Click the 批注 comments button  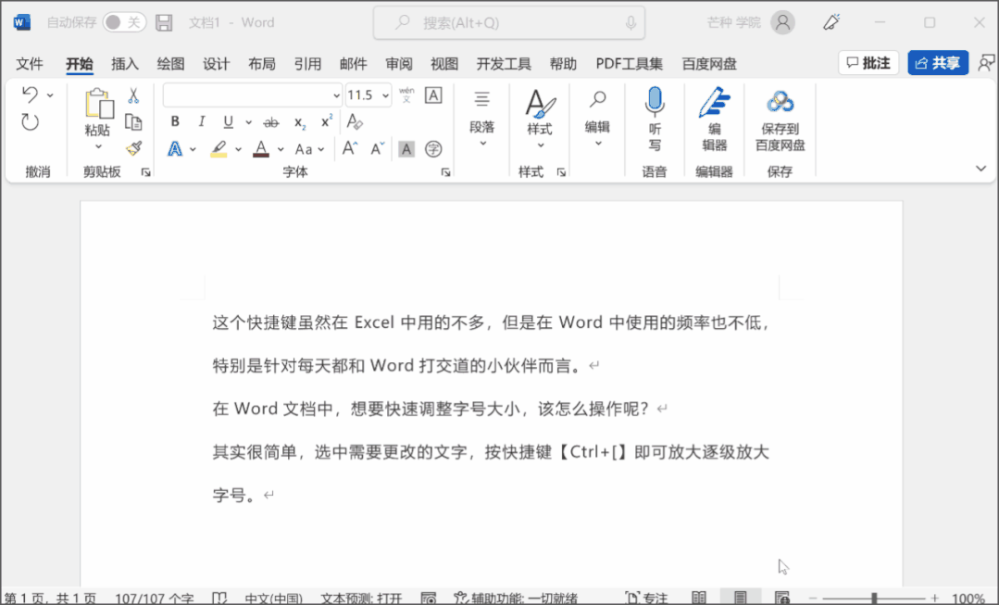click(x=868, y=63)
